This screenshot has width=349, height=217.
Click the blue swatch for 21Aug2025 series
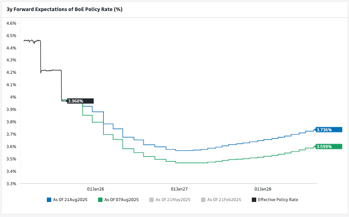click(x=49, y=200)
